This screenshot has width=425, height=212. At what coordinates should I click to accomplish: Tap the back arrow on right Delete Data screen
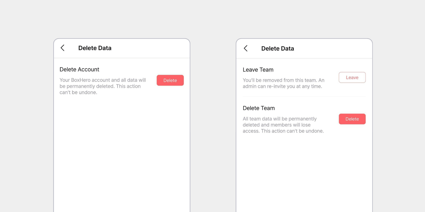coord(246,48)
